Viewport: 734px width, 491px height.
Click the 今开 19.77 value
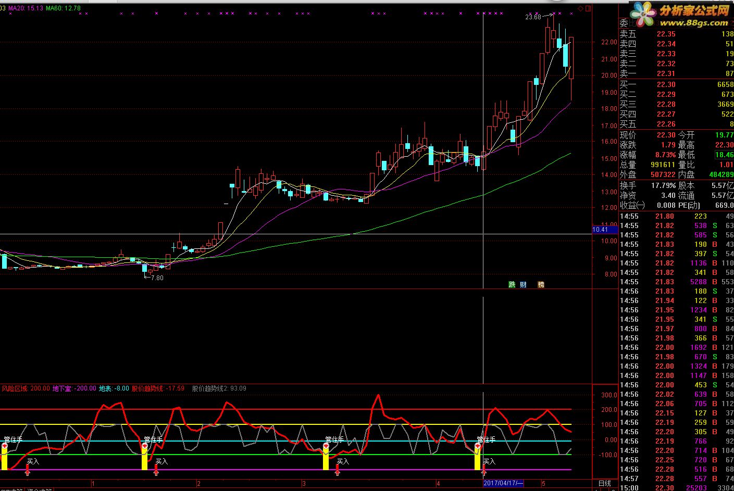click(724, 135)
